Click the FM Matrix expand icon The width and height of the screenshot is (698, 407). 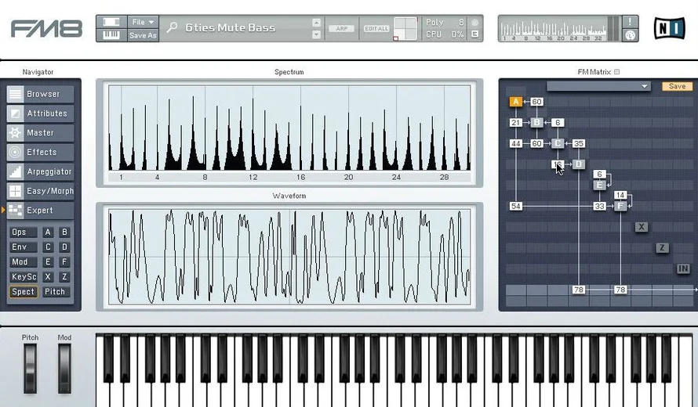(616, 72)
